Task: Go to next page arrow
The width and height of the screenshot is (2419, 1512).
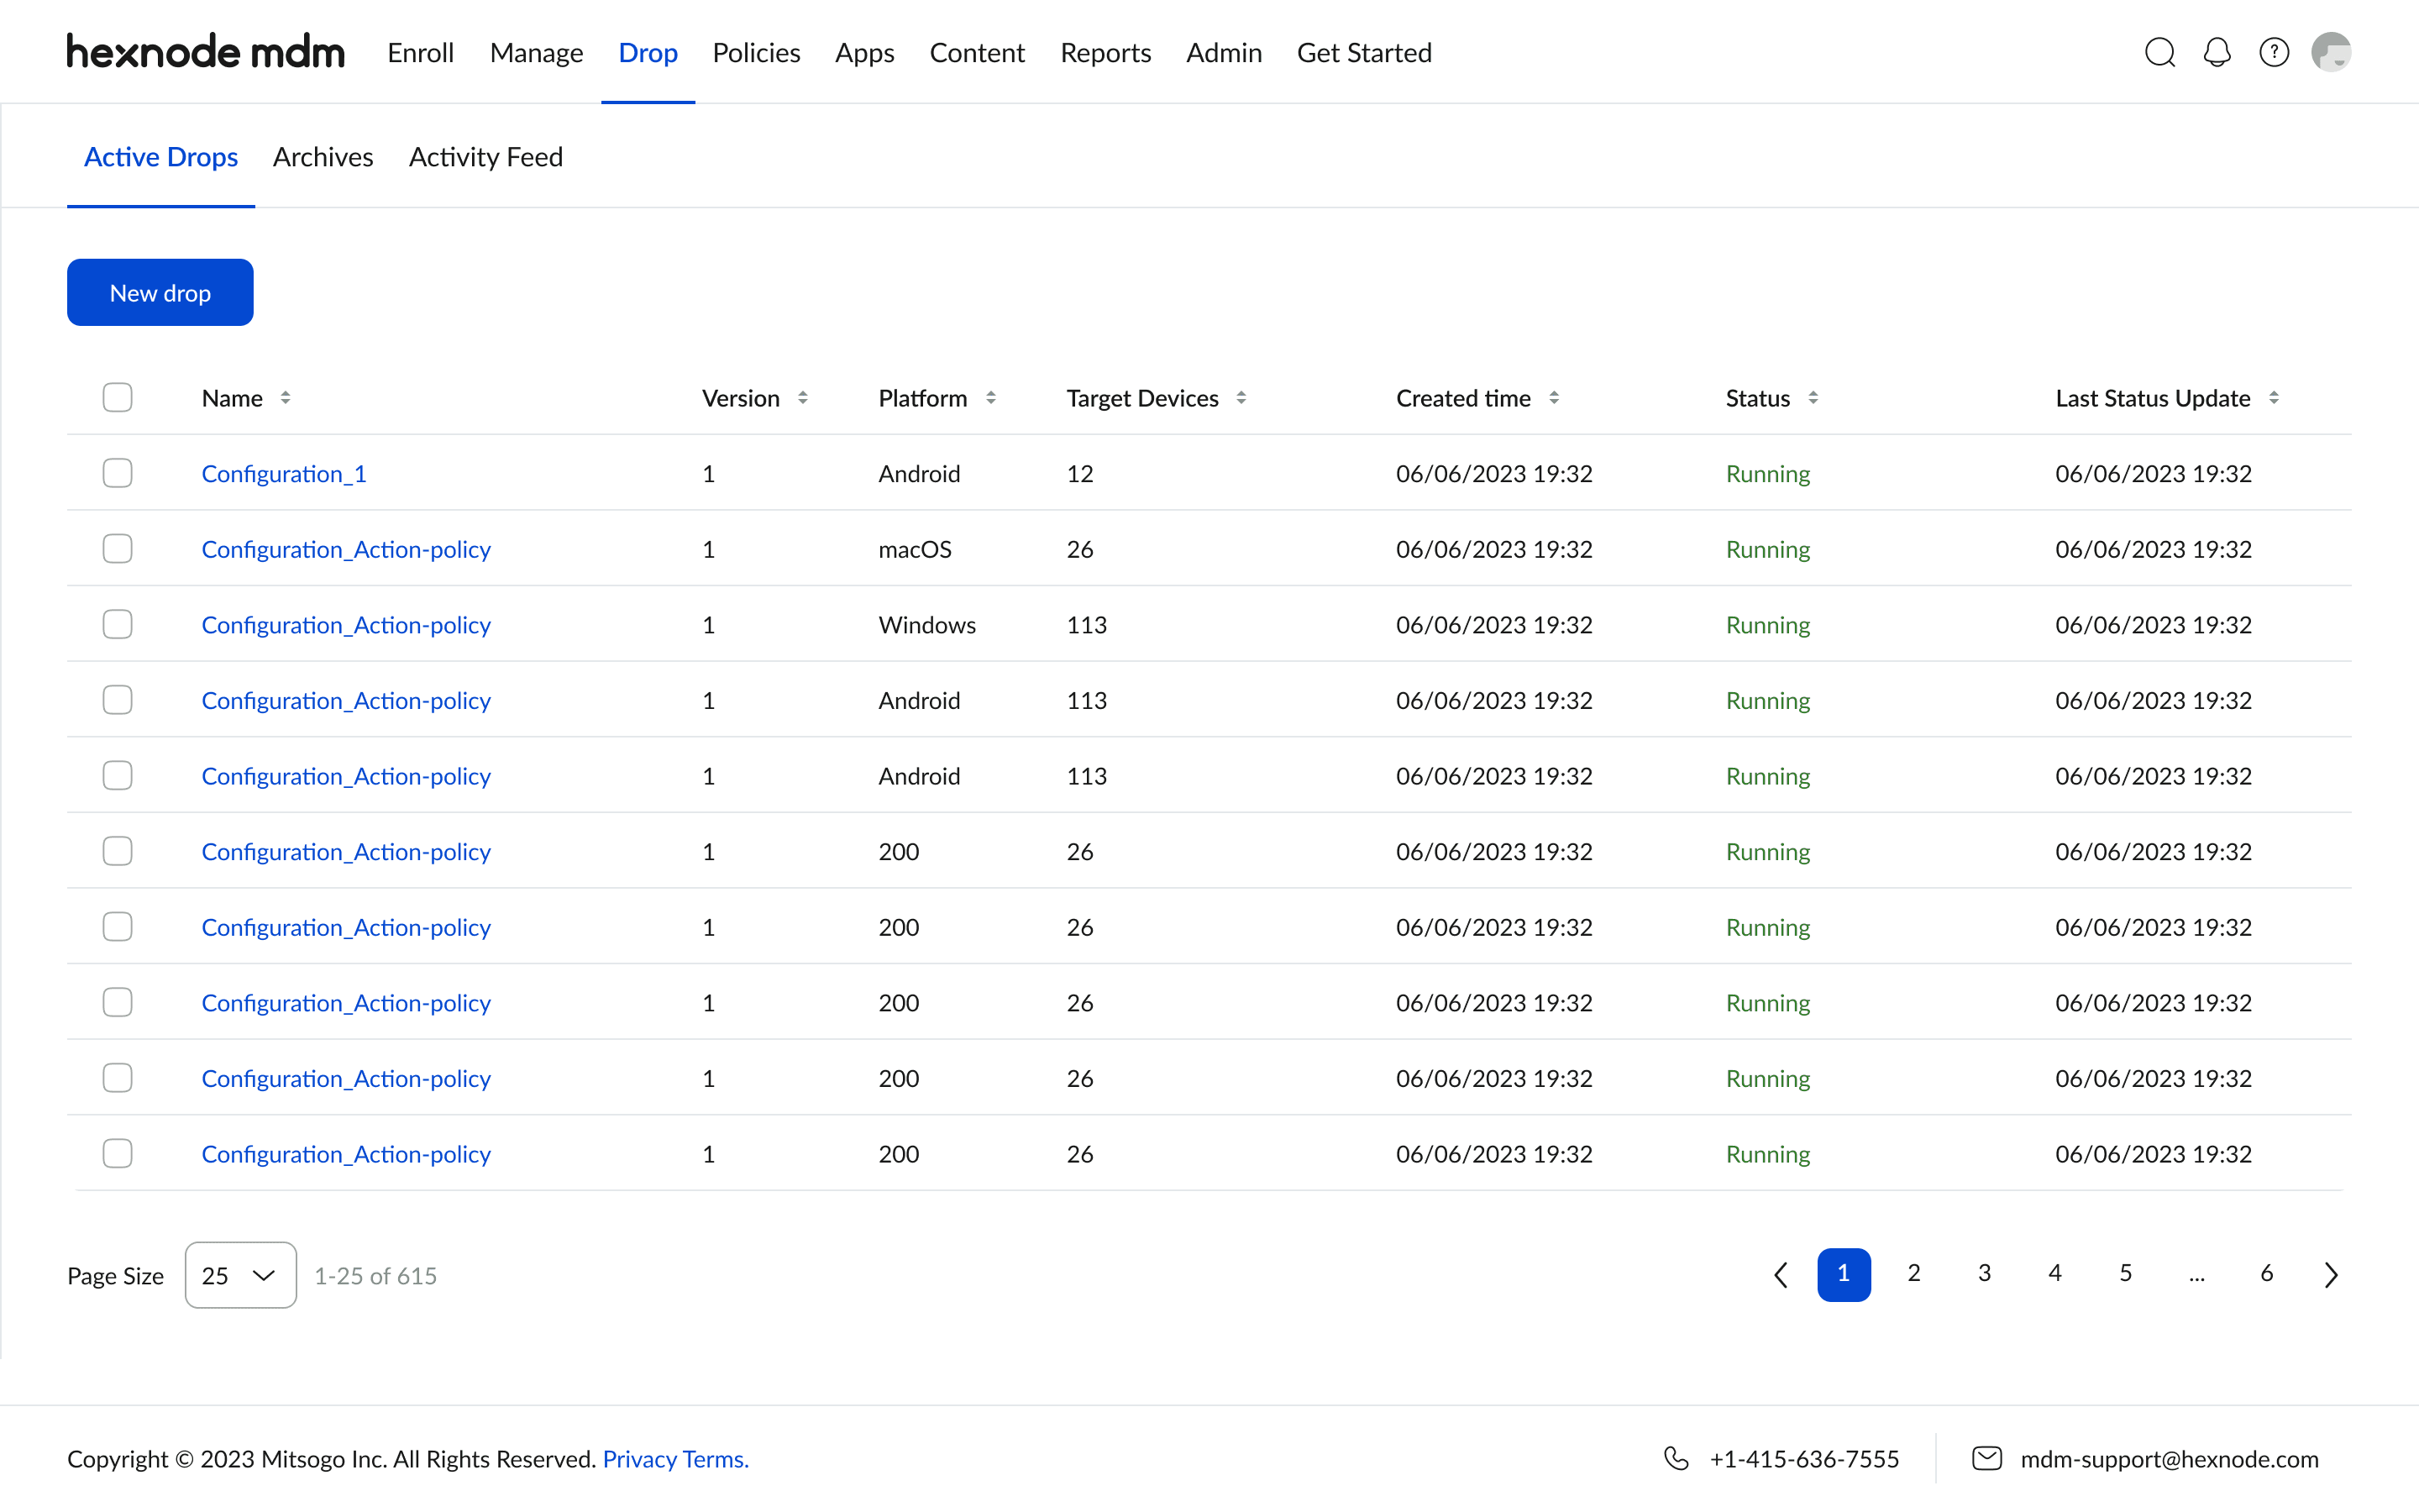Action: point(2331,1275)
